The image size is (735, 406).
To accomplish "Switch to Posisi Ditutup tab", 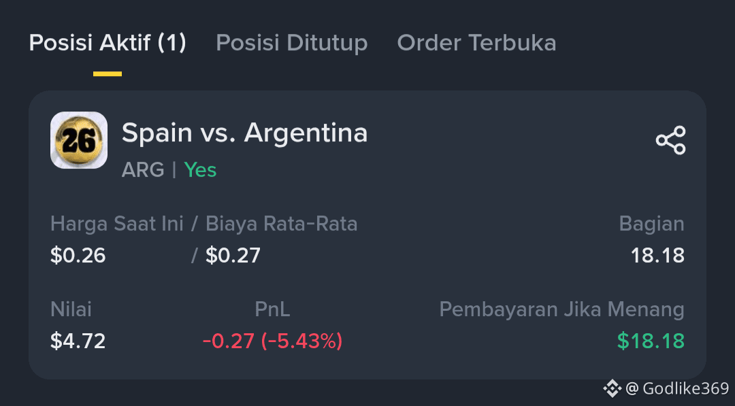I will (291, 43).
